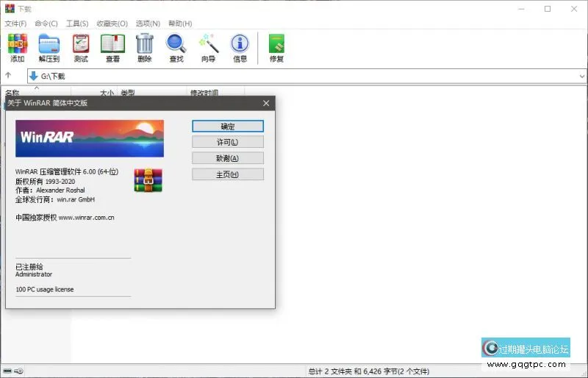Image resolution: width=588 pixels, height=378 pixels.
Task: Click the 测试 (Test) toolbar icon
Action: click(x=81, y=46)
